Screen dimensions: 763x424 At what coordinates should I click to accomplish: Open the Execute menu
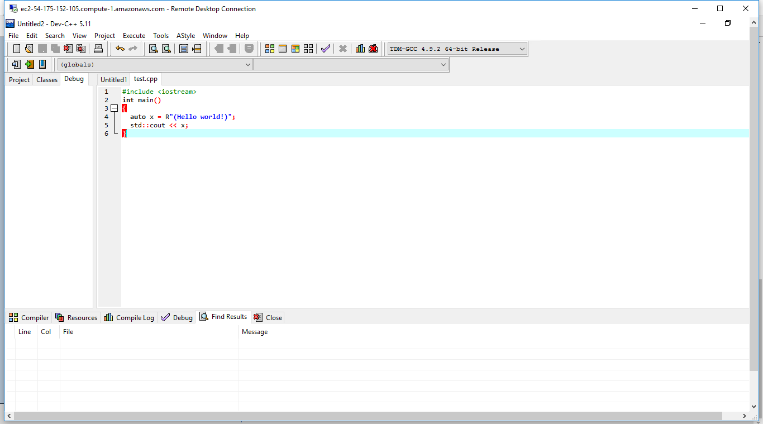tap(133, 36)
